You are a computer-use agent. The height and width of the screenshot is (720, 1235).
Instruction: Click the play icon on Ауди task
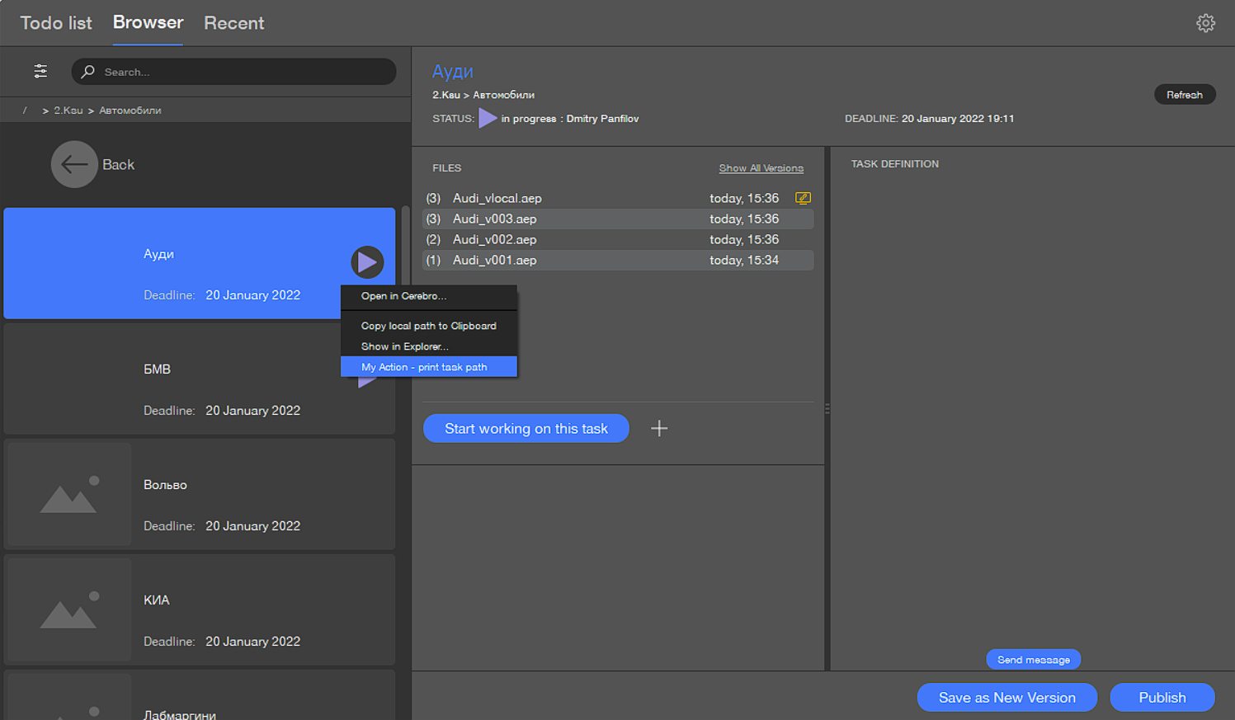coord(367,262)
